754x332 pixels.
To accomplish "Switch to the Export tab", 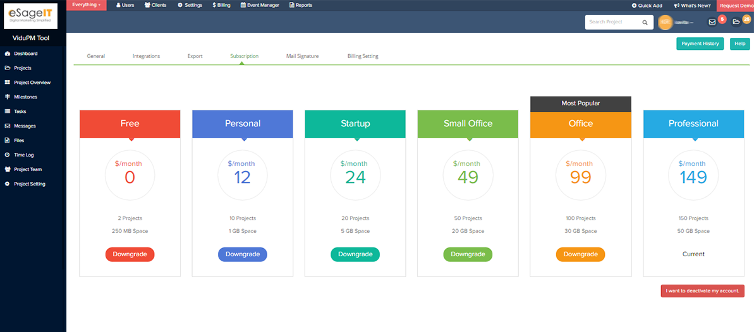I will coord(195,56).
